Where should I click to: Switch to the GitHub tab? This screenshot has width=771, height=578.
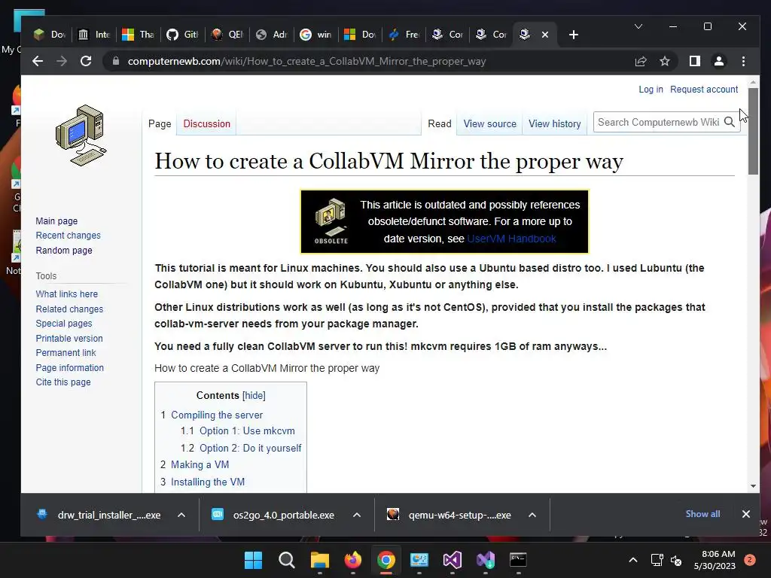coord(182,35)
